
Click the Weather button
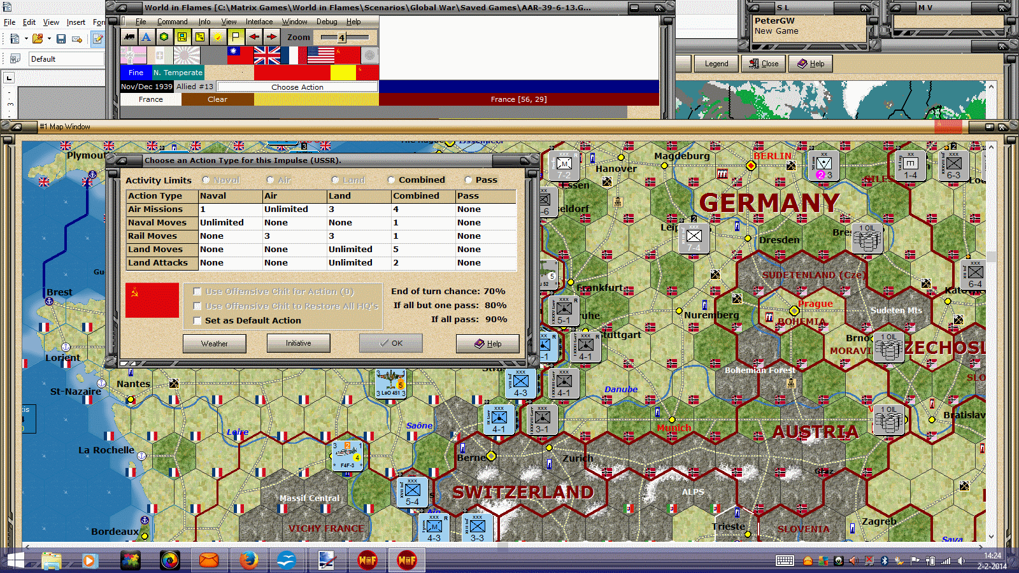point(215,344)
